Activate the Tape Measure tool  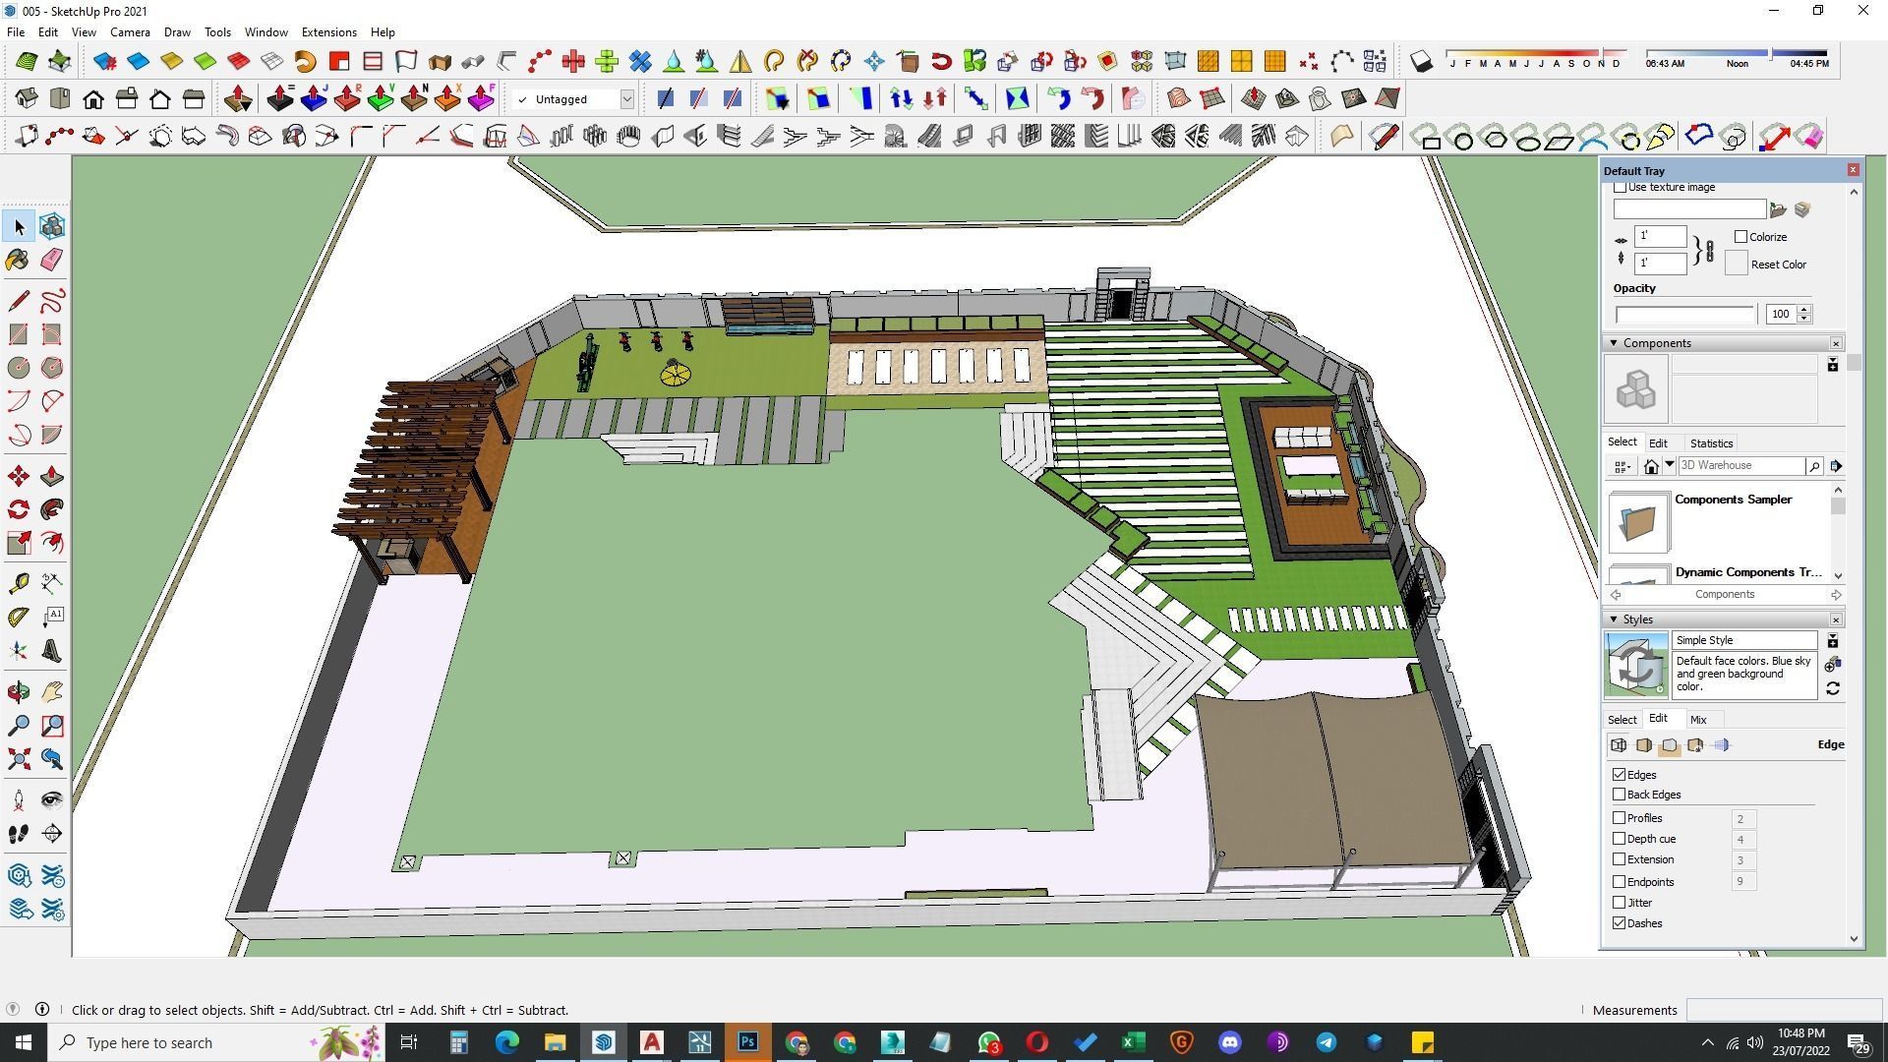point(19,584)
